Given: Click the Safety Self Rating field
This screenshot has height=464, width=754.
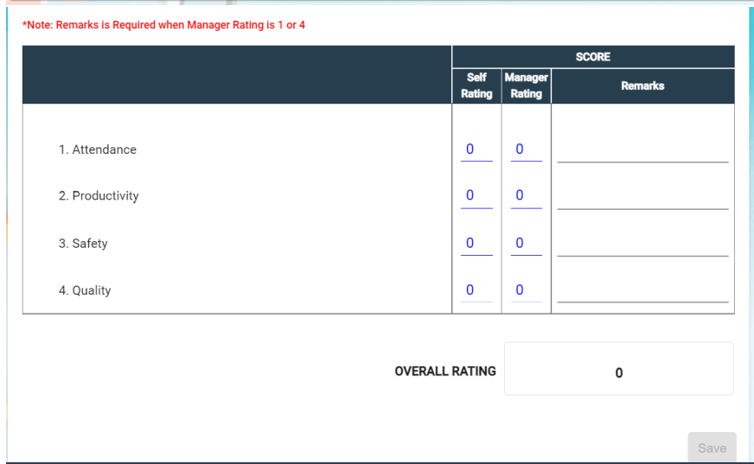Looking at the screenshot, I should 476,244.
